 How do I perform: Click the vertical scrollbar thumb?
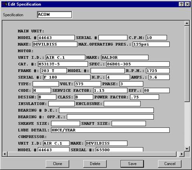click(187, 64)
